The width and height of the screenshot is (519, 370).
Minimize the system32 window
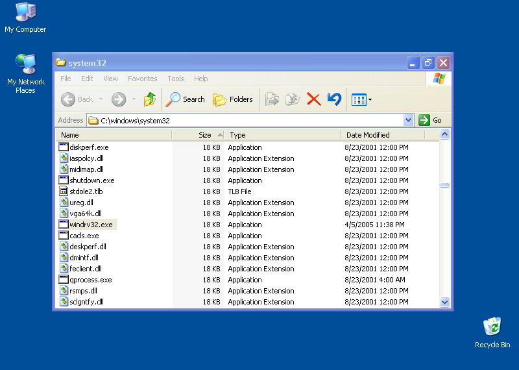coord(413,62)
